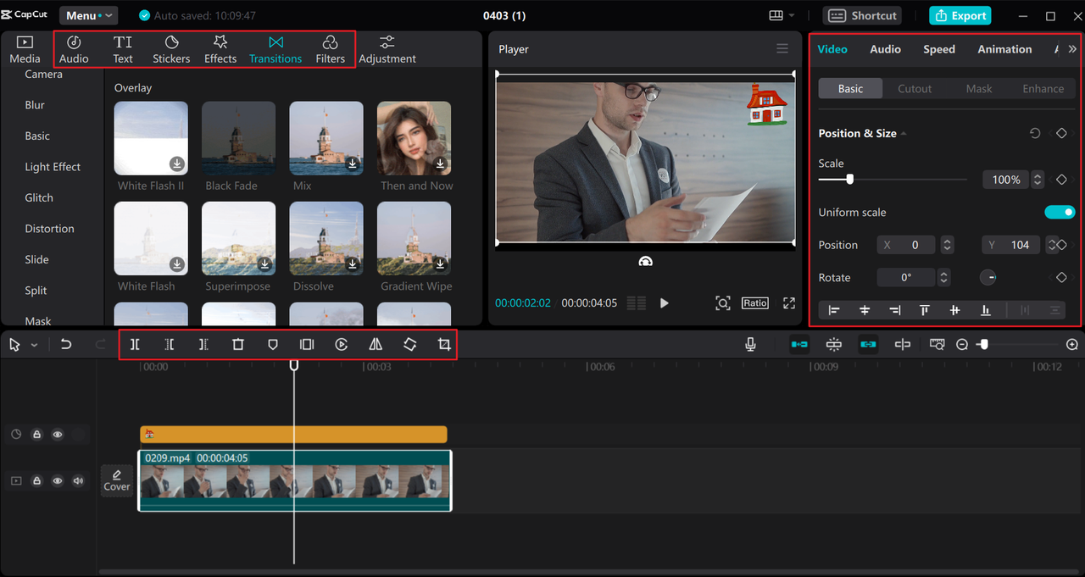Screen dimensions: 1085x577
Task: Open the Stickers panel
Action: (x=171, y=49)
